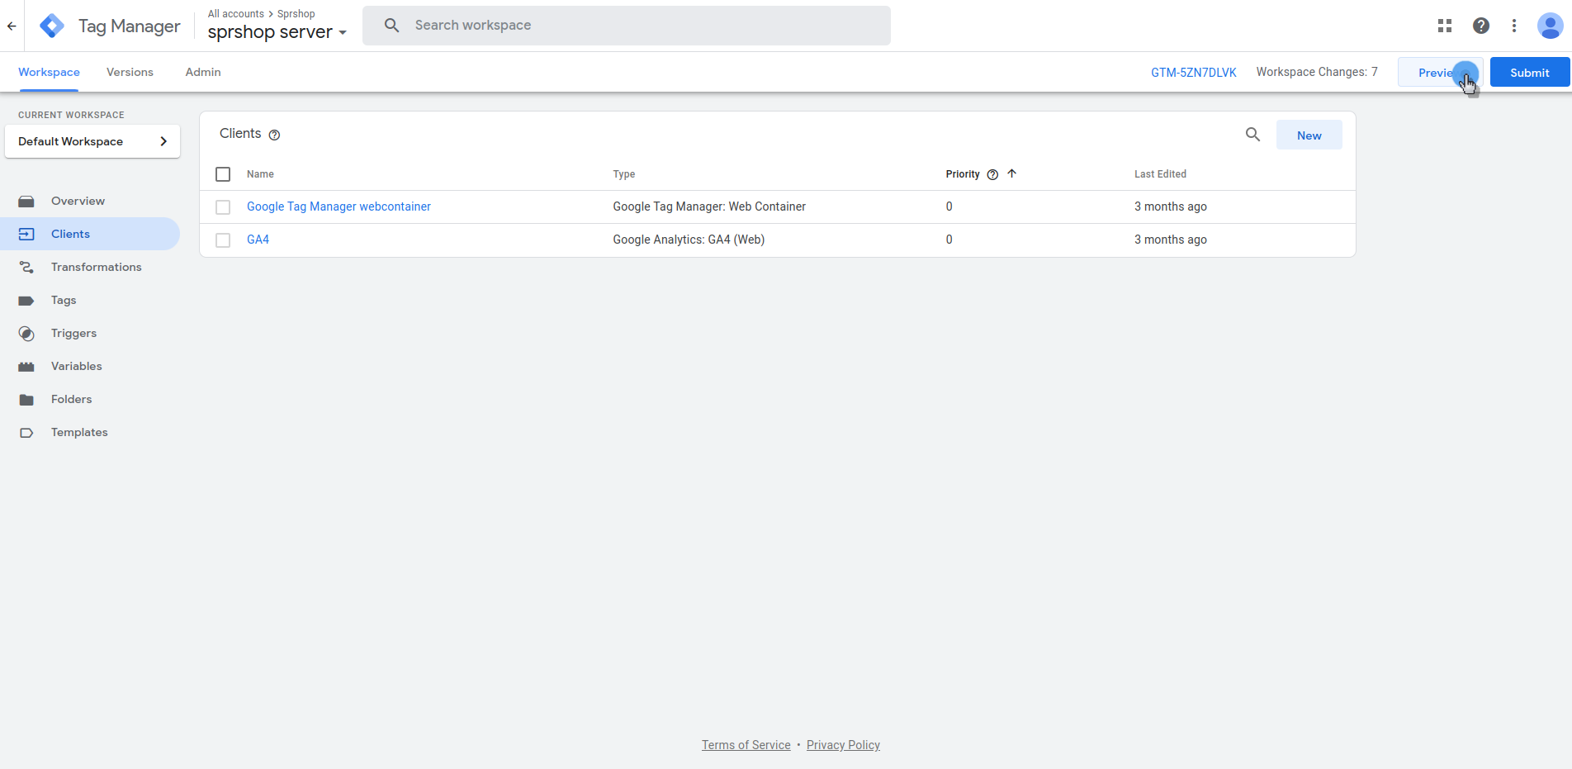
Task: Click the Tag Manager logo
Action: [52, 26]
